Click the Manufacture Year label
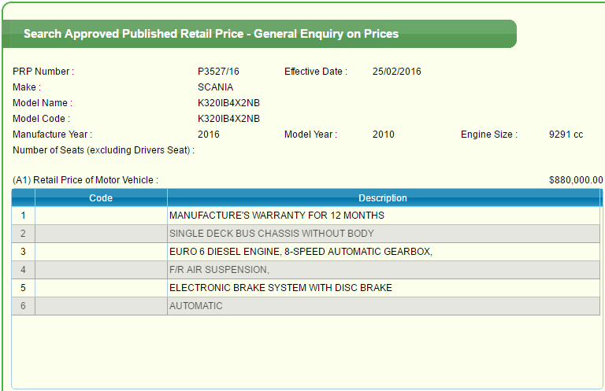The height and width of the screenshot is (391, 605). tap(53, 135)
